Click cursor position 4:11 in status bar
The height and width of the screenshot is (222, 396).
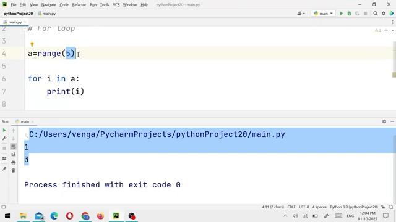click(x=273, y=207)
